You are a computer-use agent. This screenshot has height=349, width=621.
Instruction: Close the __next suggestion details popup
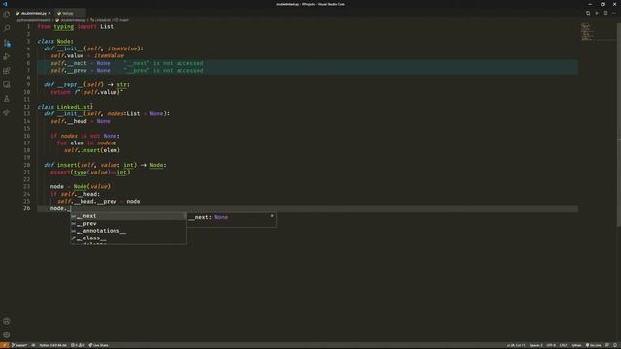click(x=272, y=216)
